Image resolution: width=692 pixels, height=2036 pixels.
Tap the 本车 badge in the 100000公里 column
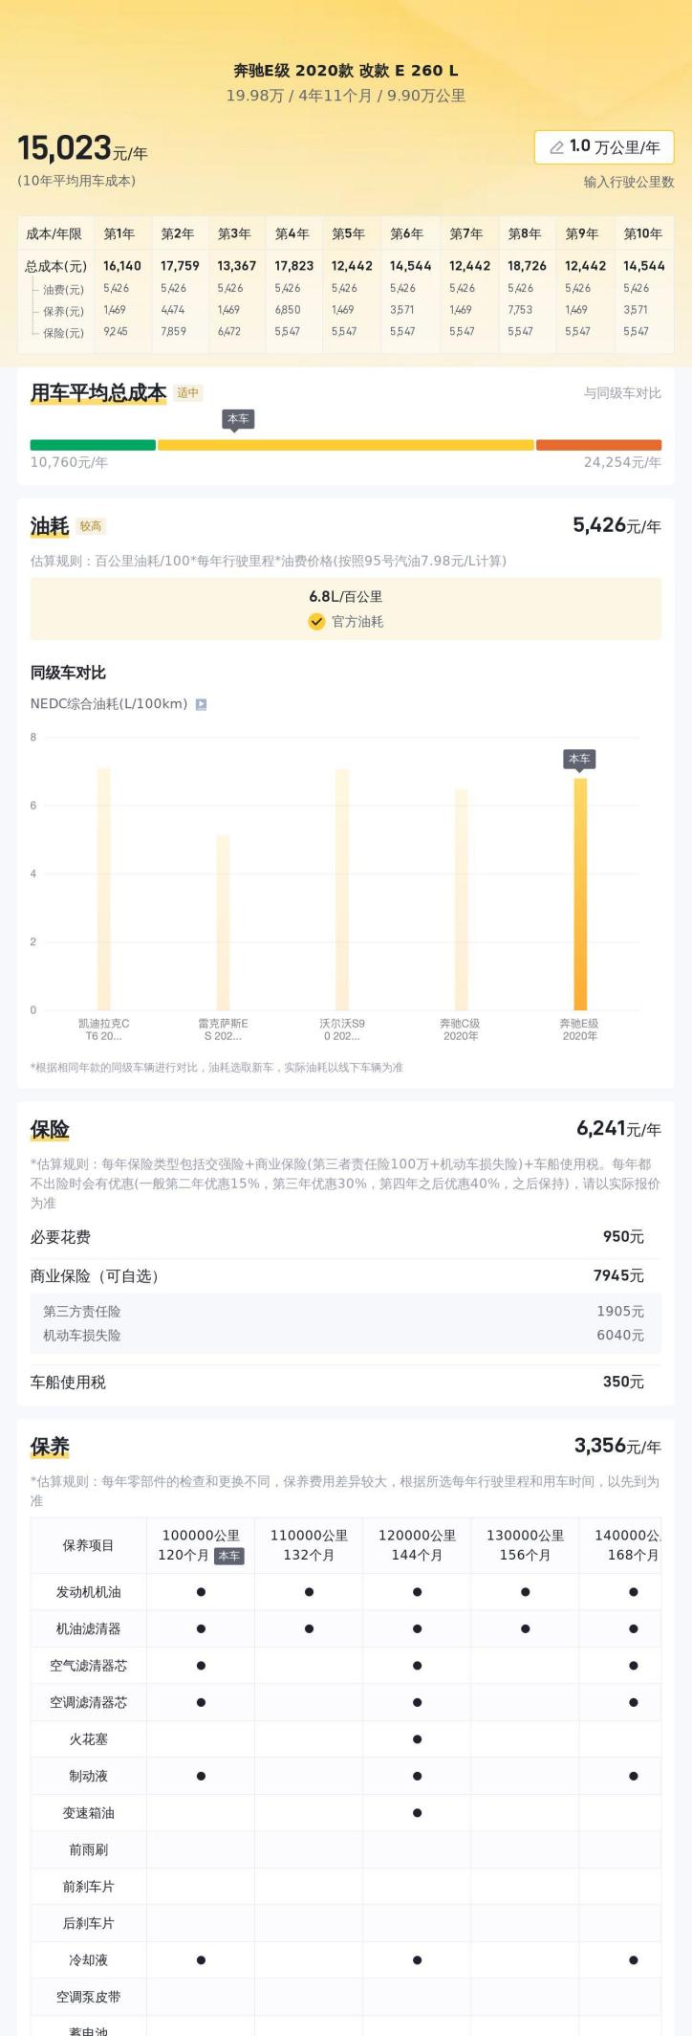point(229,1556)
